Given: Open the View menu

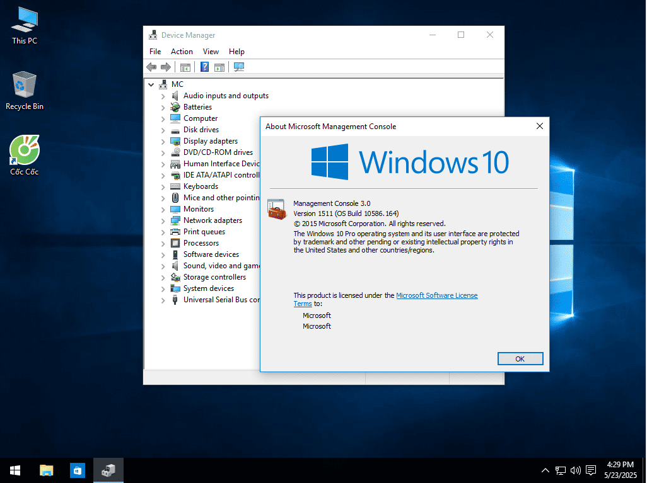Looking at the screenshot, I should click(211, 52).
